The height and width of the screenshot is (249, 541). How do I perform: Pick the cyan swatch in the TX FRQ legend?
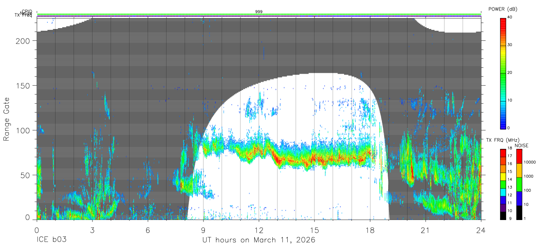point(503,192)
